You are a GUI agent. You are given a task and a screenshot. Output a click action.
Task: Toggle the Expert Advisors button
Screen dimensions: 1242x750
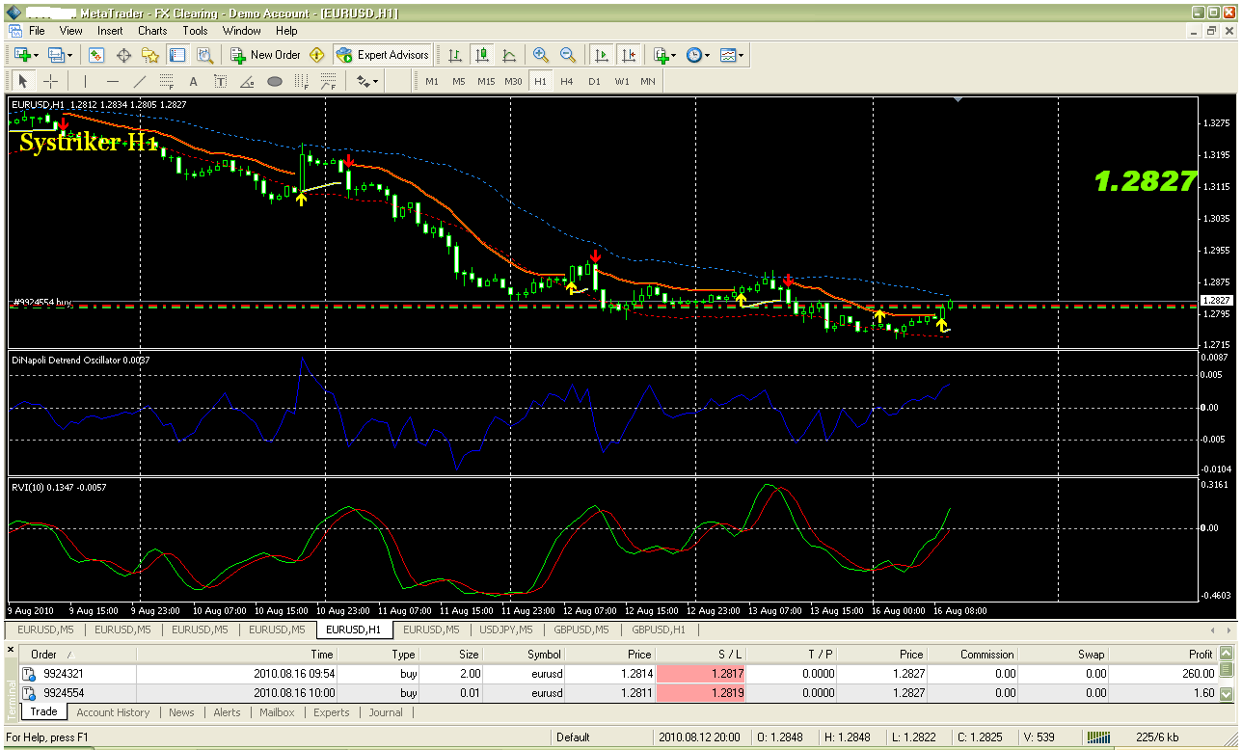pos(383,55)
